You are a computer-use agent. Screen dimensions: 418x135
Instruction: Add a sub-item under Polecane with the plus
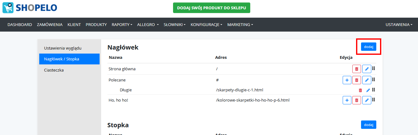[347, 80]
